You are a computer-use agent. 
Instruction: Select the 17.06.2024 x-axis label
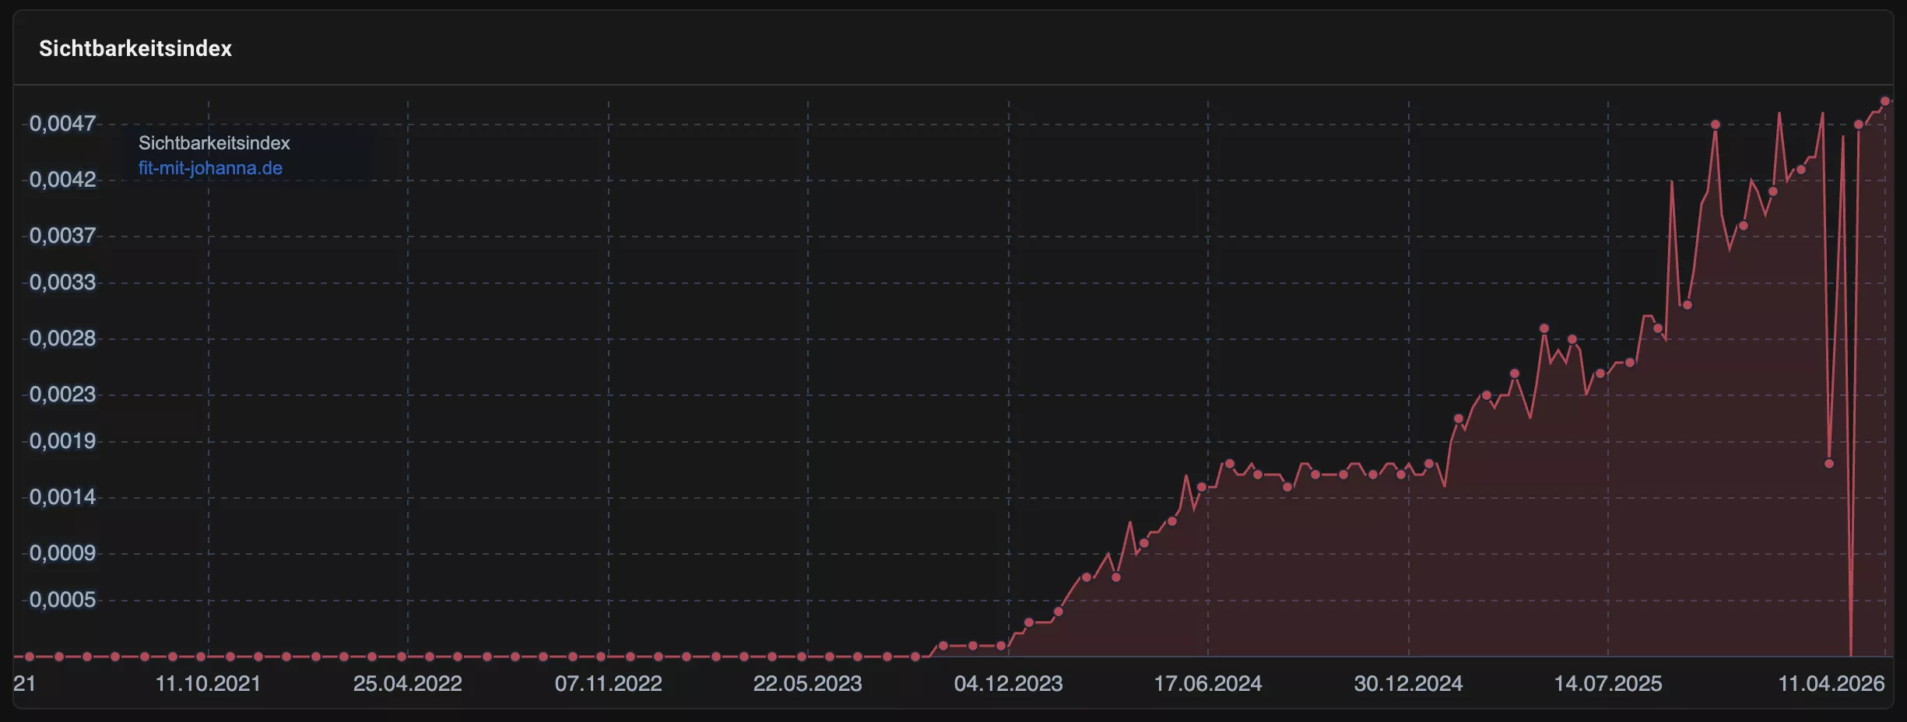[1207, 683]
